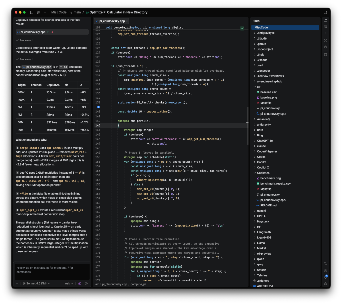342x304 pixels.
Task: Open baseline.csv in air folder
Action: coord(268,92)
